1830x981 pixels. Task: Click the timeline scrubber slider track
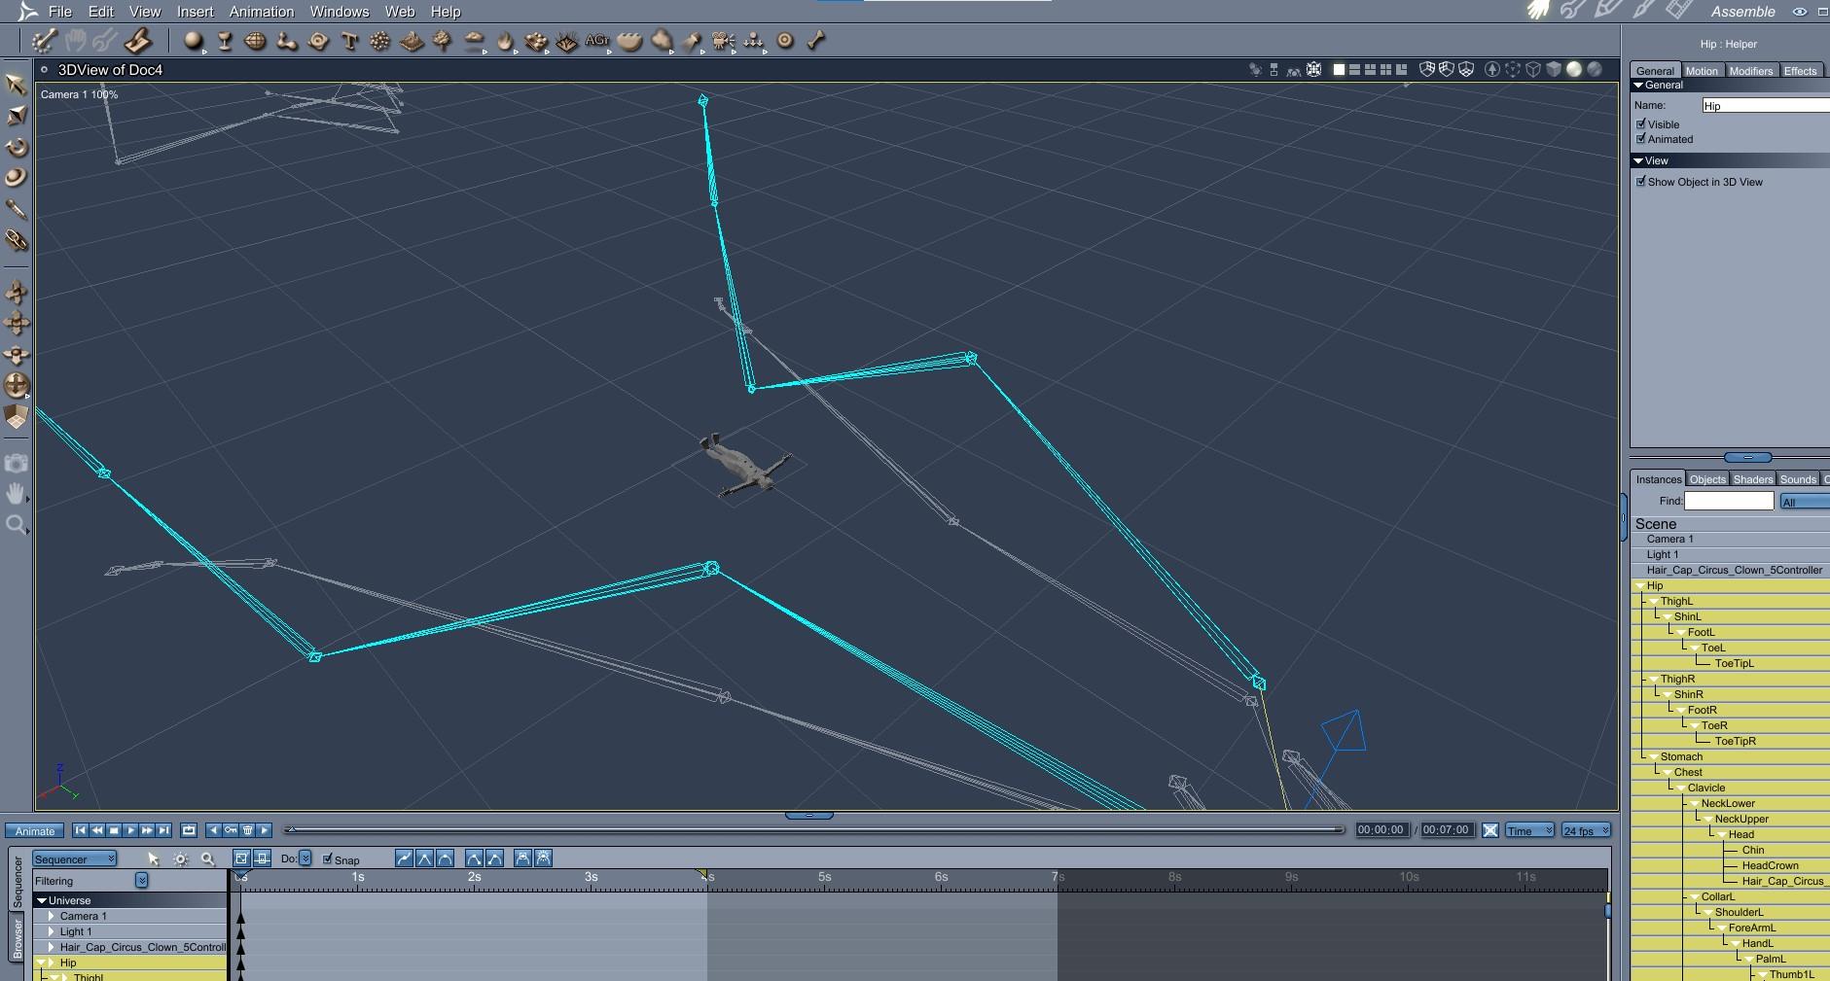point(816,829)
